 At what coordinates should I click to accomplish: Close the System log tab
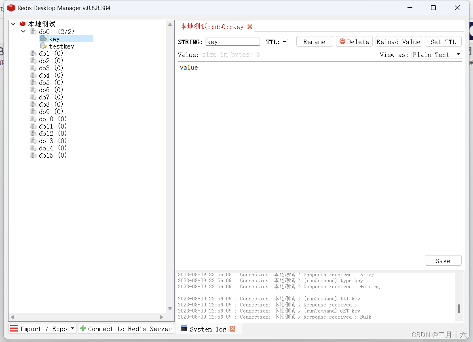232,329
